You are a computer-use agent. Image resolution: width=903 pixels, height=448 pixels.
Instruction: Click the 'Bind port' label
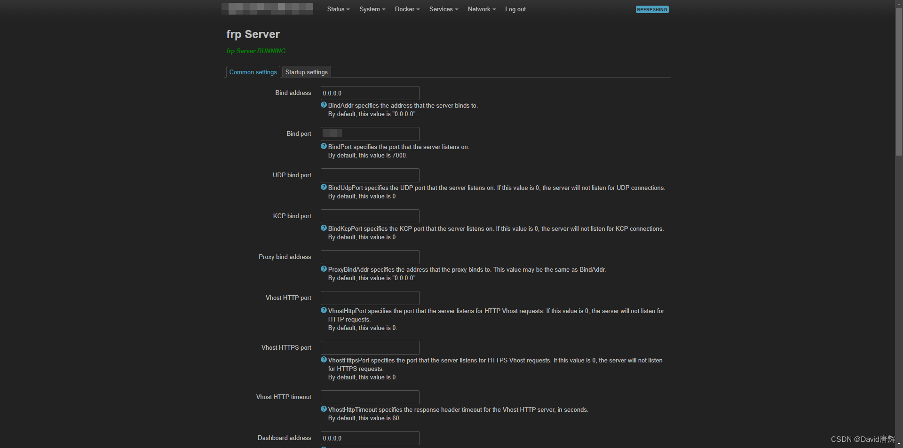point(299,134)
